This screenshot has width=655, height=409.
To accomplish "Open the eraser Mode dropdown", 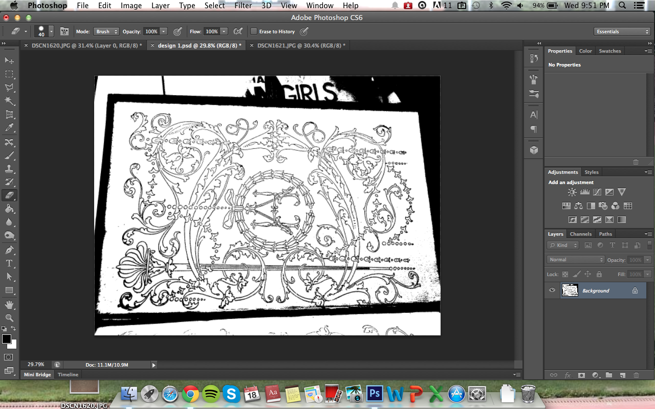I will [x=106, y=31].
